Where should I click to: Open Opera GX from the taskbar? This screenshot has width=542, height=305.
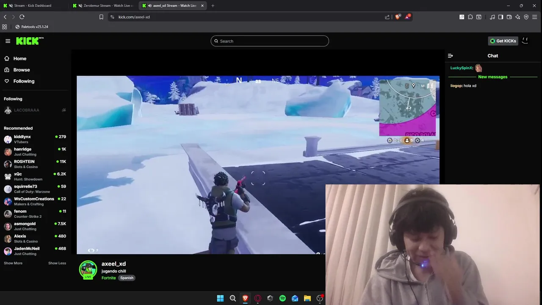(x=257, y=298)
